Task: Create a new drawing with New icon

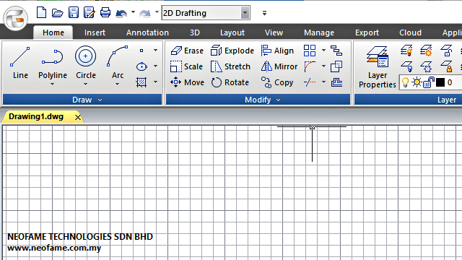Action: click(41, 13)
